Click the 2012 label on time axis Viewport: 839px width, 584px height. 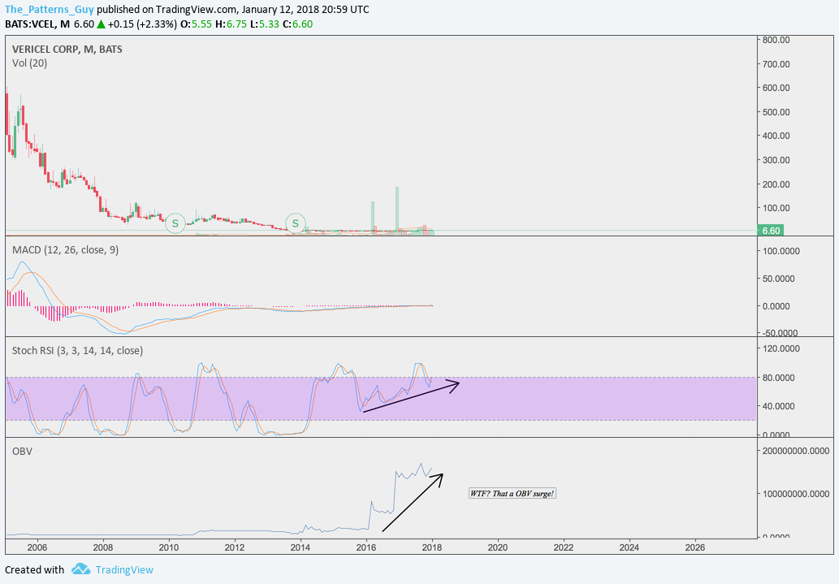pyautogui.click(x=235, y=547)
